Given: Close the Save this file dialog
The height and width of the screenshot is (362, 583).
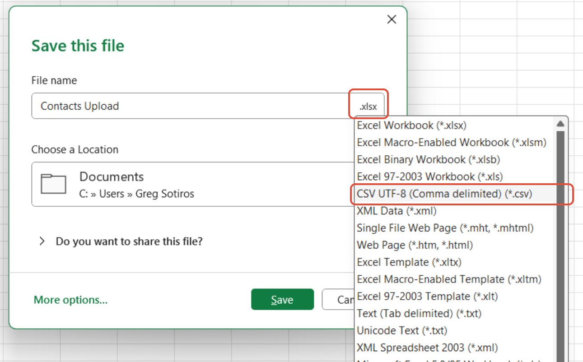Looking at the screenshot, I should point(392,19).
